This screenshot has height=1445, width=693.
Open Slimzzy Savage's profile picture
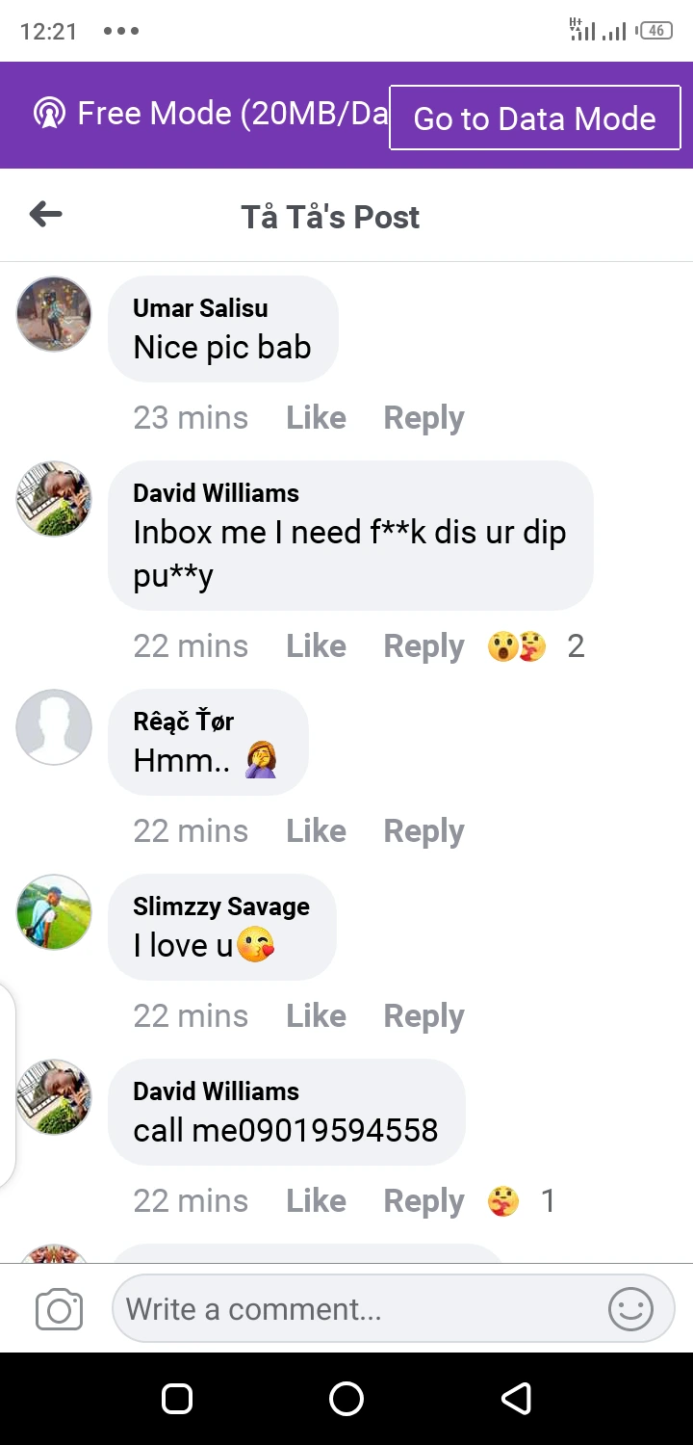coord(54,912)
